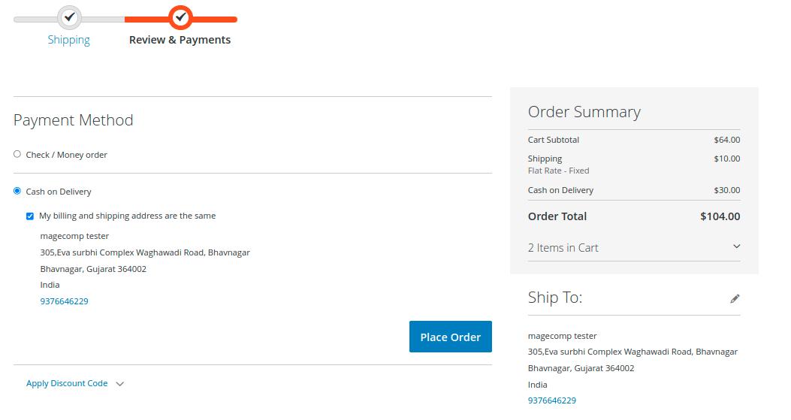Viewport: 791px width, 420px height.
Task: Click the phone number under Ship To
Action: point(552,400)
